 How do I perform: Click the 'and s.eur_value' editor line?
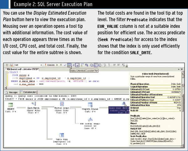[x=29, y=84]
